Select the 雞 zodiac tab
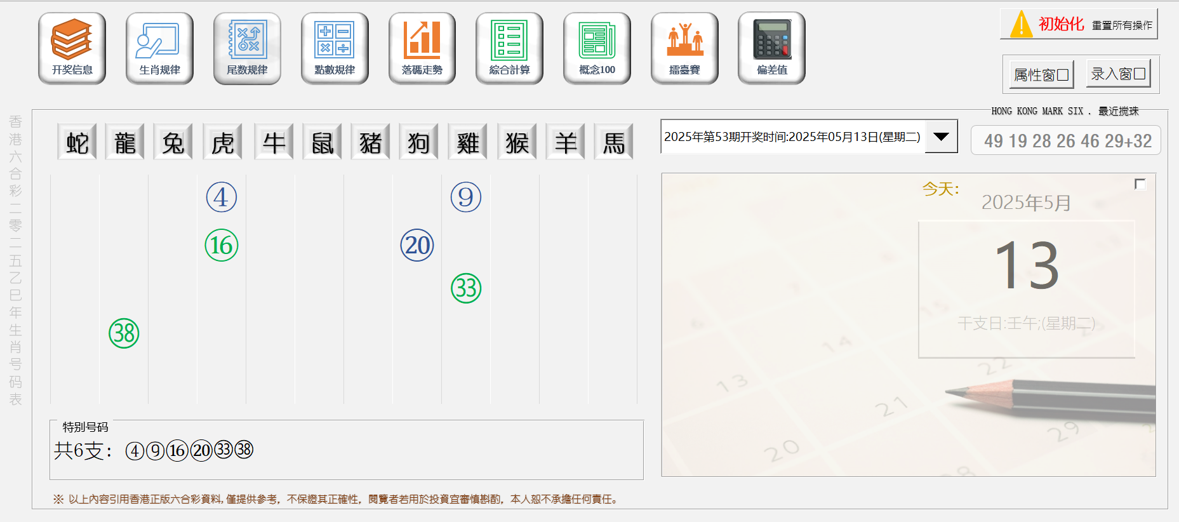Image resolution: width=1179 pixels, height=522 pixels. (467, 142)
